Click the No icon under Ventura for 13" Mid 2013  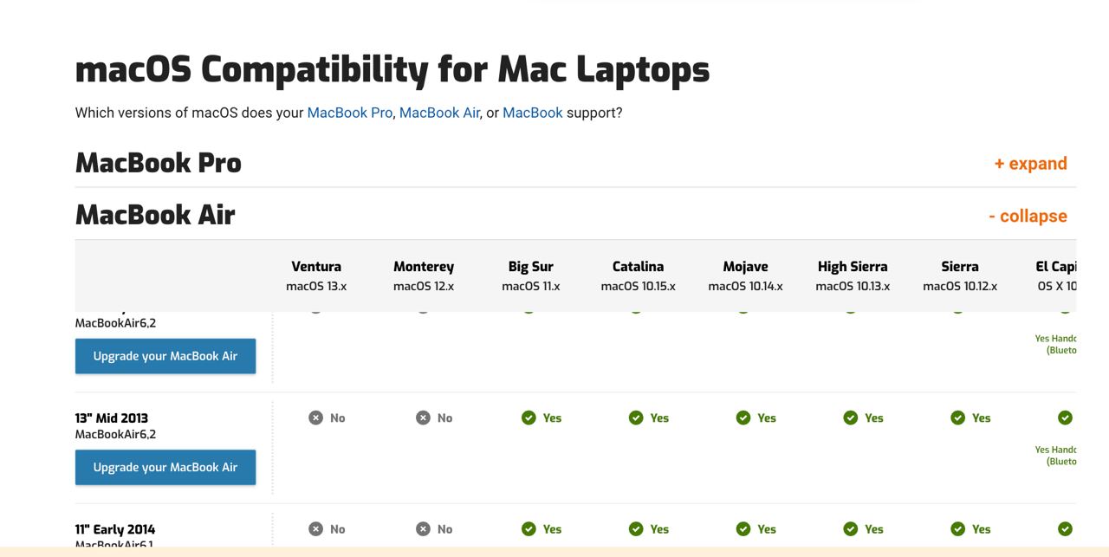click(315, 418)
